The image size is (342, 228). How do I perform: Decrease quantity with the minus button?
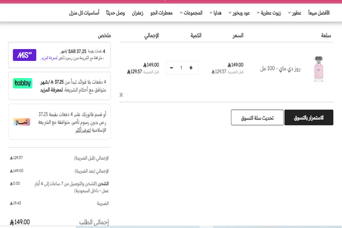pos(172,68)
